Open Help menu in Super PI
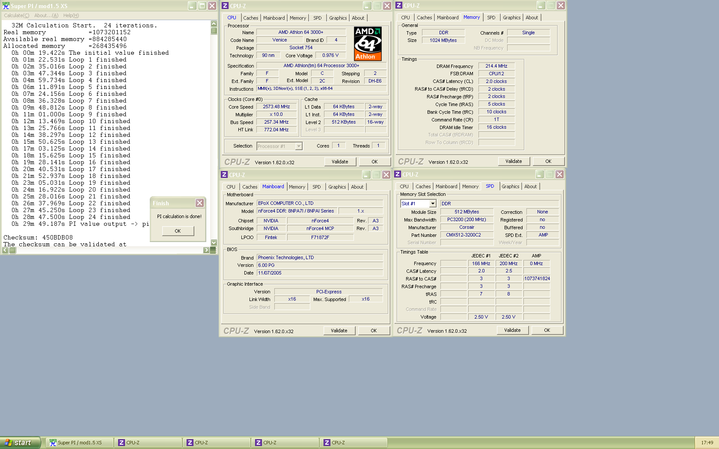719x449 pixels. 71,15
